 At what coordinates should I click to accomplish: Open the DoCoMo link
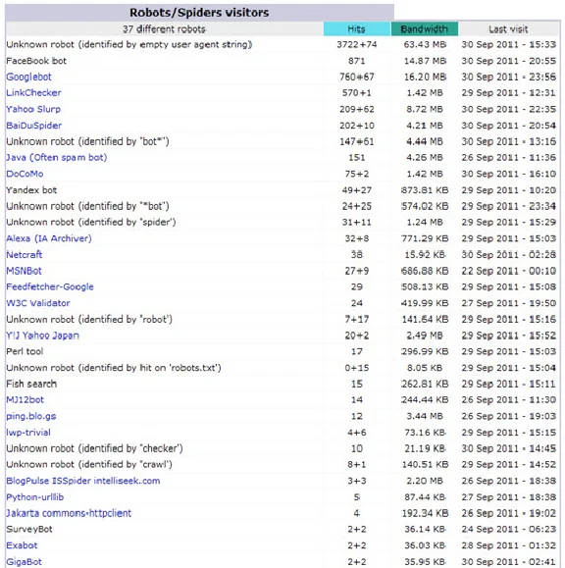click(25, 174)
